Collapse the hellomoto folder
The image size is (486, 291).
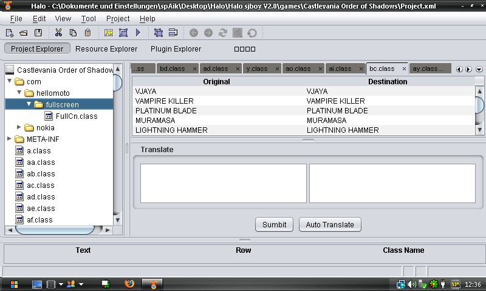point(19,93)
